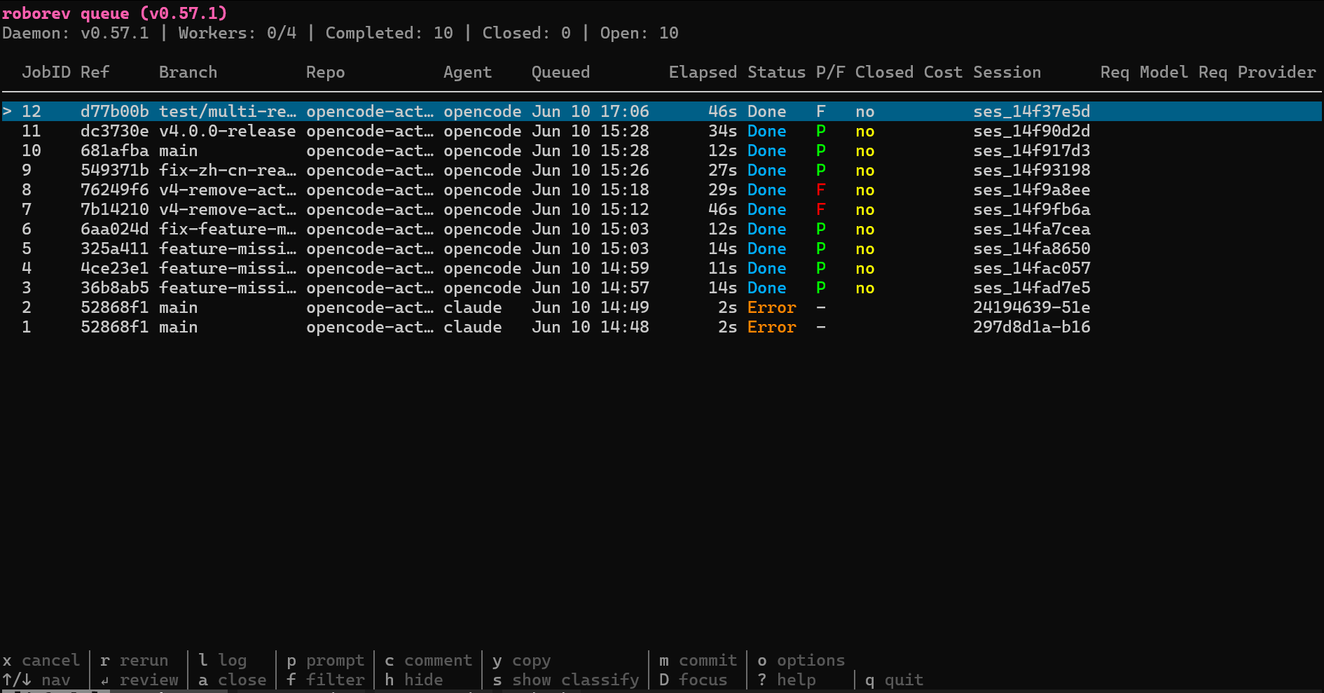Click the 'x cancel' shortcut hint
Image resolution: width=1324 pixels, height=693 pixels.
click(x=41, y=660)
